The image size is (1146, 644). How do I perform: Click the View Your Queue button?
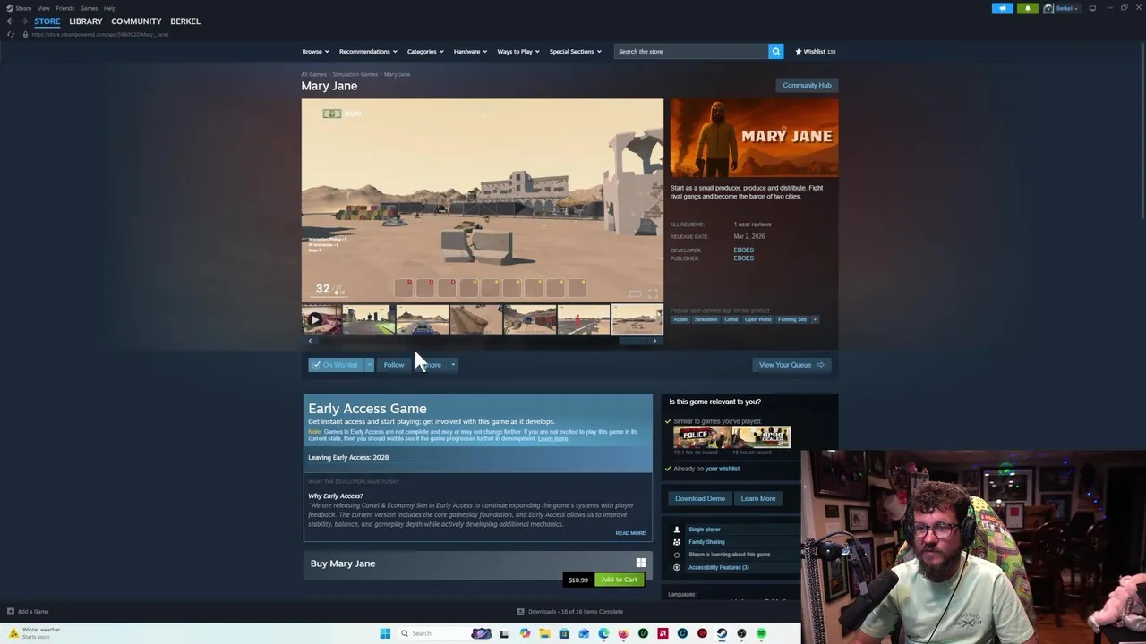[x=791, y=365]
